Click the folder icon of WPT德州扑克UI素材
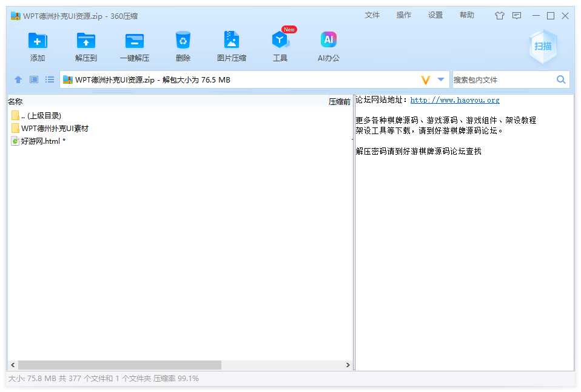The image size is (581, 392). pos(15,128)
